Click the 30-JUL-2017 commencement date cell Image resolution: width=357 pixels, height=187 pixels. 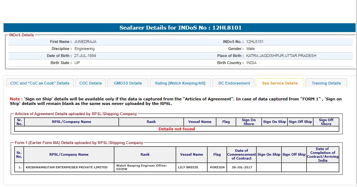[242, 167]
